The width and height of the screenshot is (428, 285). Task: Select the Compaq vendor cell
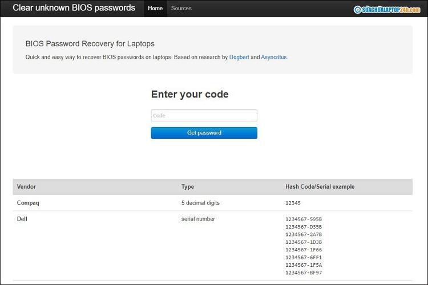pos(28,203)
